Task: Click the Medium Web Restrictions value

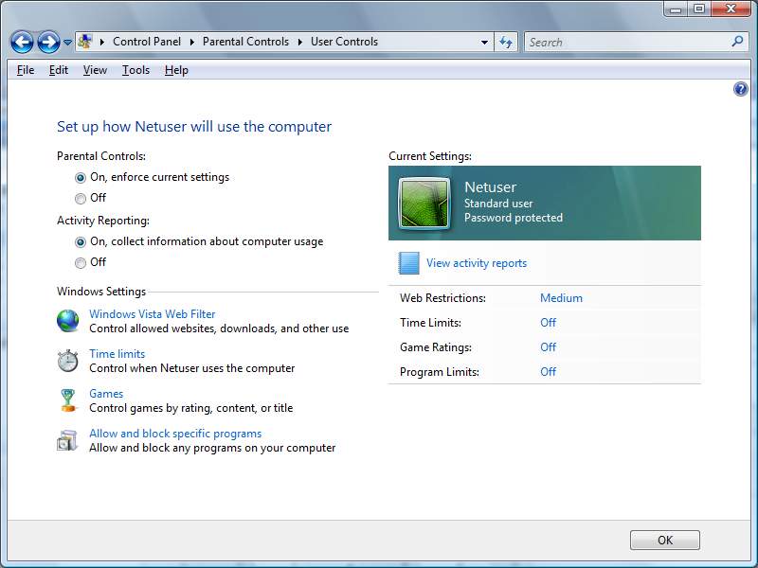Action: click(561, 298)
